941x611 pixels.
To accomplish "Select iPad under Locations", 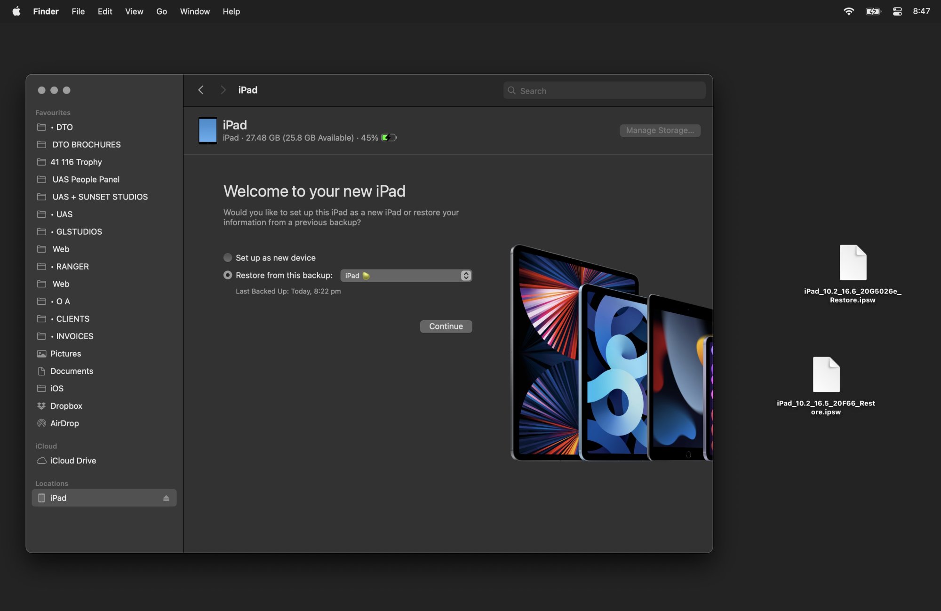I will pos(104,498).
